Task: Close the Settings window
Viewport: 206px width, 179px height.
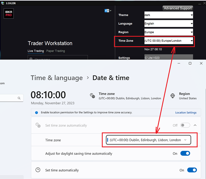Action: click(201, 63)
